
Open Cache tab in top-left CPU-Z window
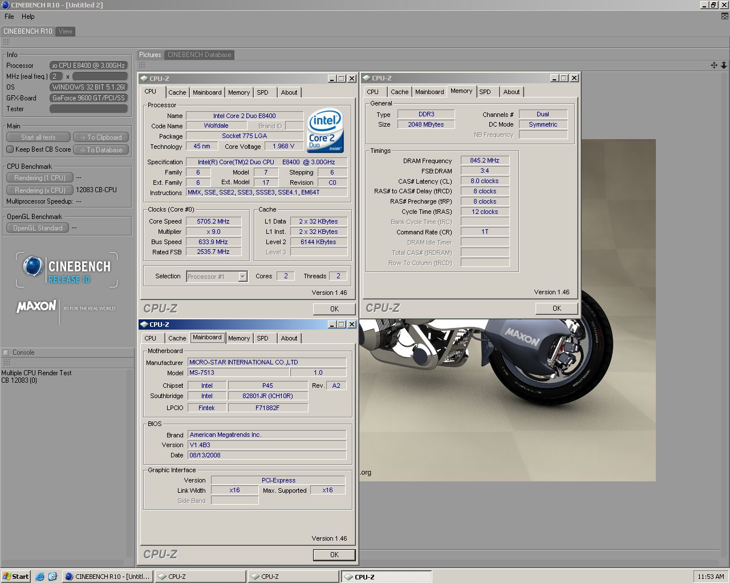[x=177, y=92]
